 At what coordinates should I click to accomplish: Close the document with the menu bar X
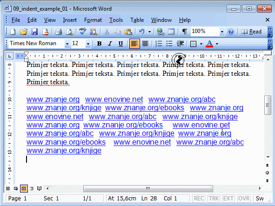[267, 20]
